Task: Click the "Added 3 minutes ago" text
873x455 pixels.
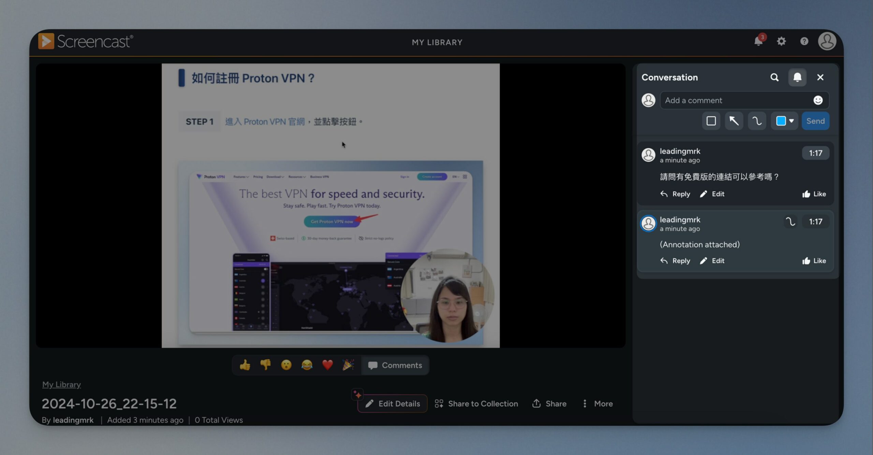Action: click(x=145, y=420)
